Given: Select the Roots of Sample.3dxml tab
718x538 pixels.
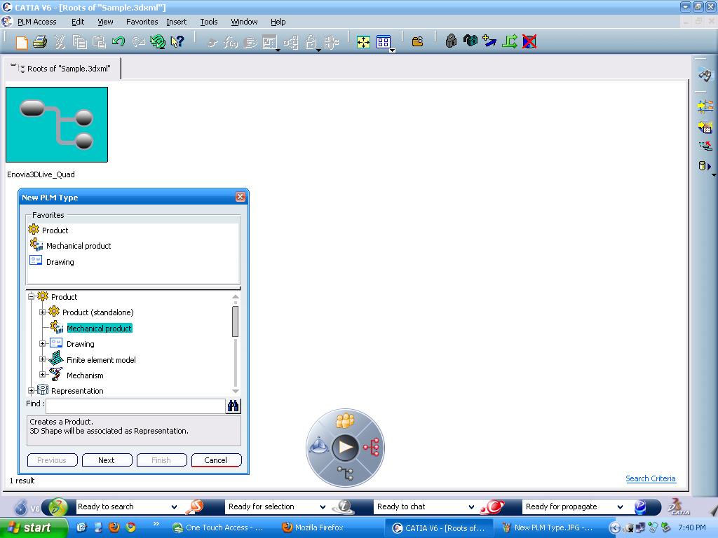Looking at the screenshot, I should pos(62,69).
